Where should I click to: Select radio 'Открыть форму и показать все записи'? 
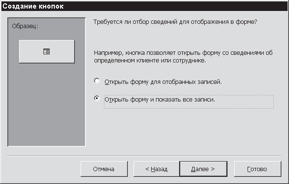97,98
